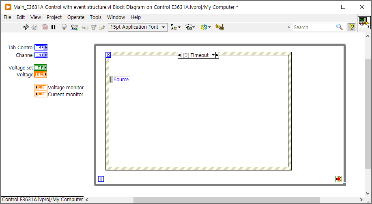Click the Step Out button

(x=102, y=27)
